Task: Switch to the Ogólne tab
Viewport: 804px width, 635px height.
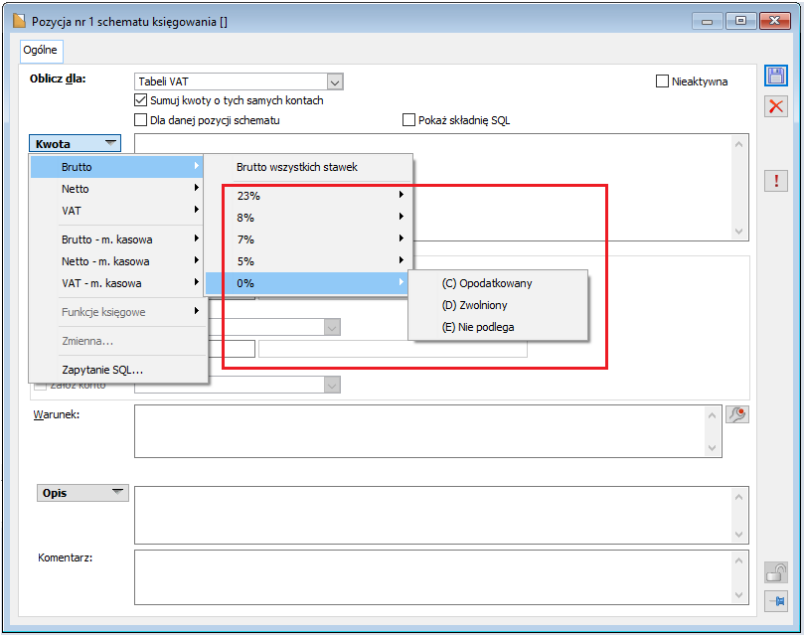Action: (x=41, y=50)
